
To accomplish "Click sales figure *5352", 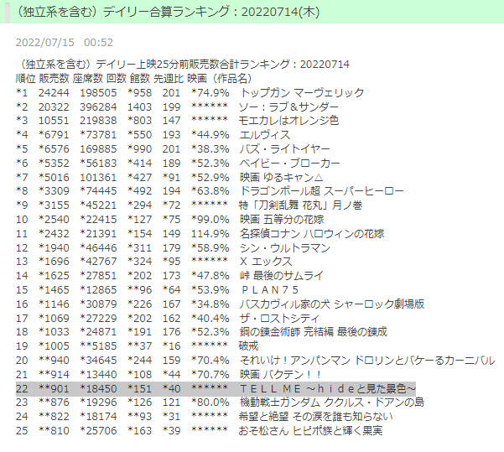I will [x=54, y=163].
